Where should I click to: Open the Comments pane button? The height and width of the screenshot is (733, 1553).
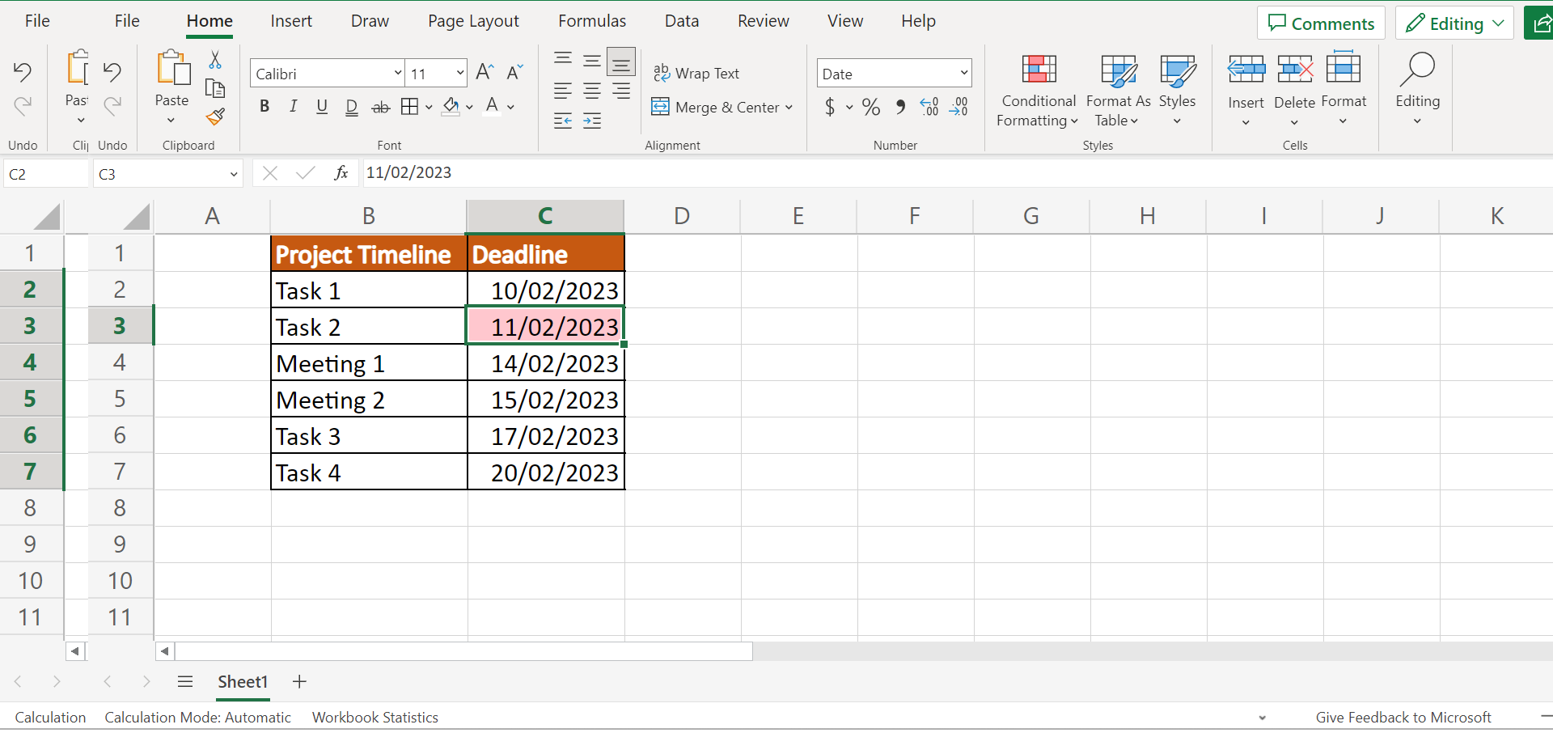tap(1321, 23)
